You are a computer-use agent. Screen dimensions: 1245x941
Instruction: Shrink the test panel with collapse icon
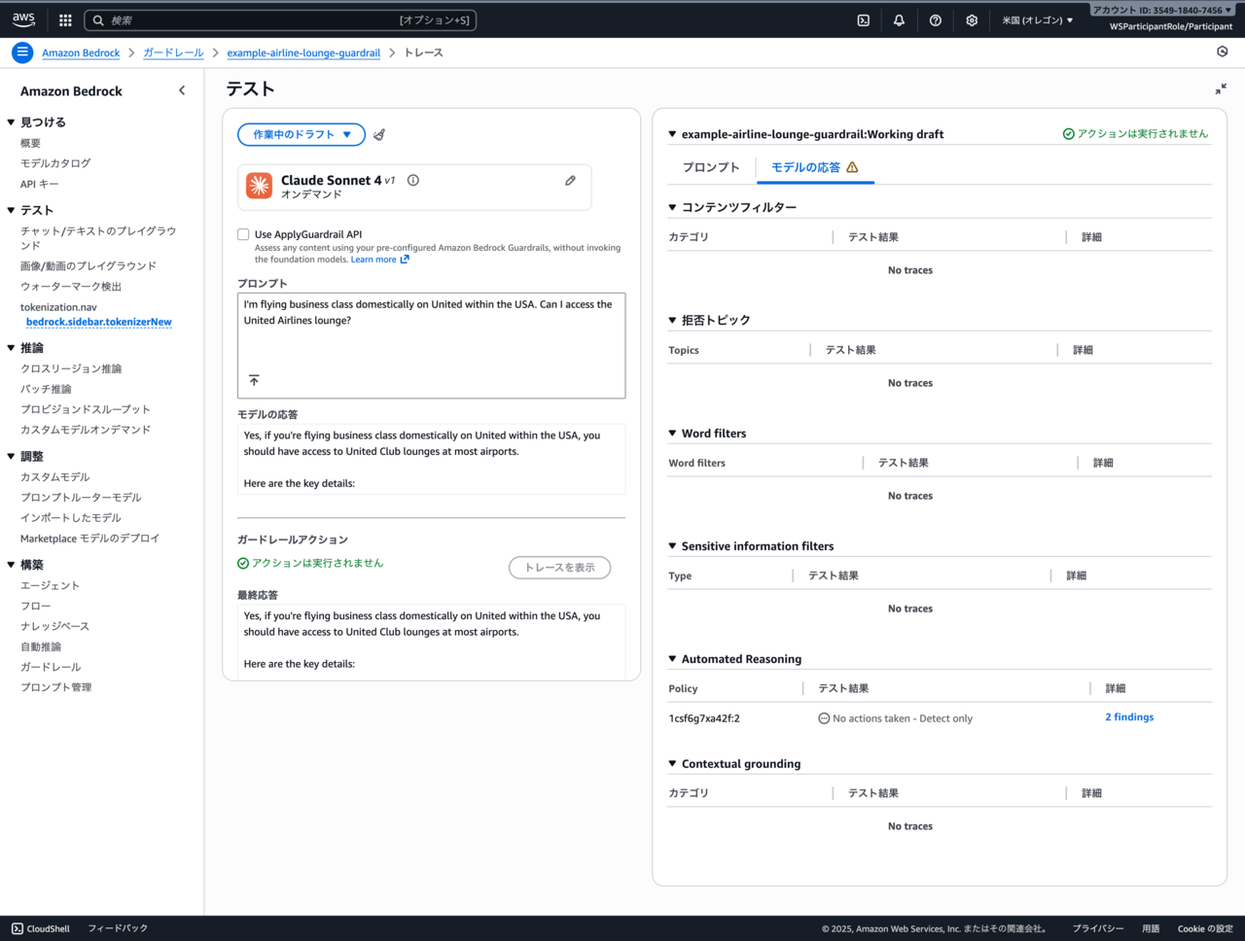click(x=1221, y=89)
